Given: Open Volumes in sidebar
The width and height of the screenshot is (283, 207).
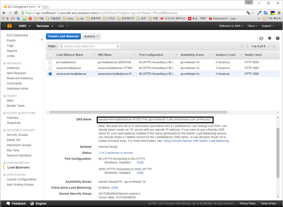Looking at the screenshot, I should 12,118.
